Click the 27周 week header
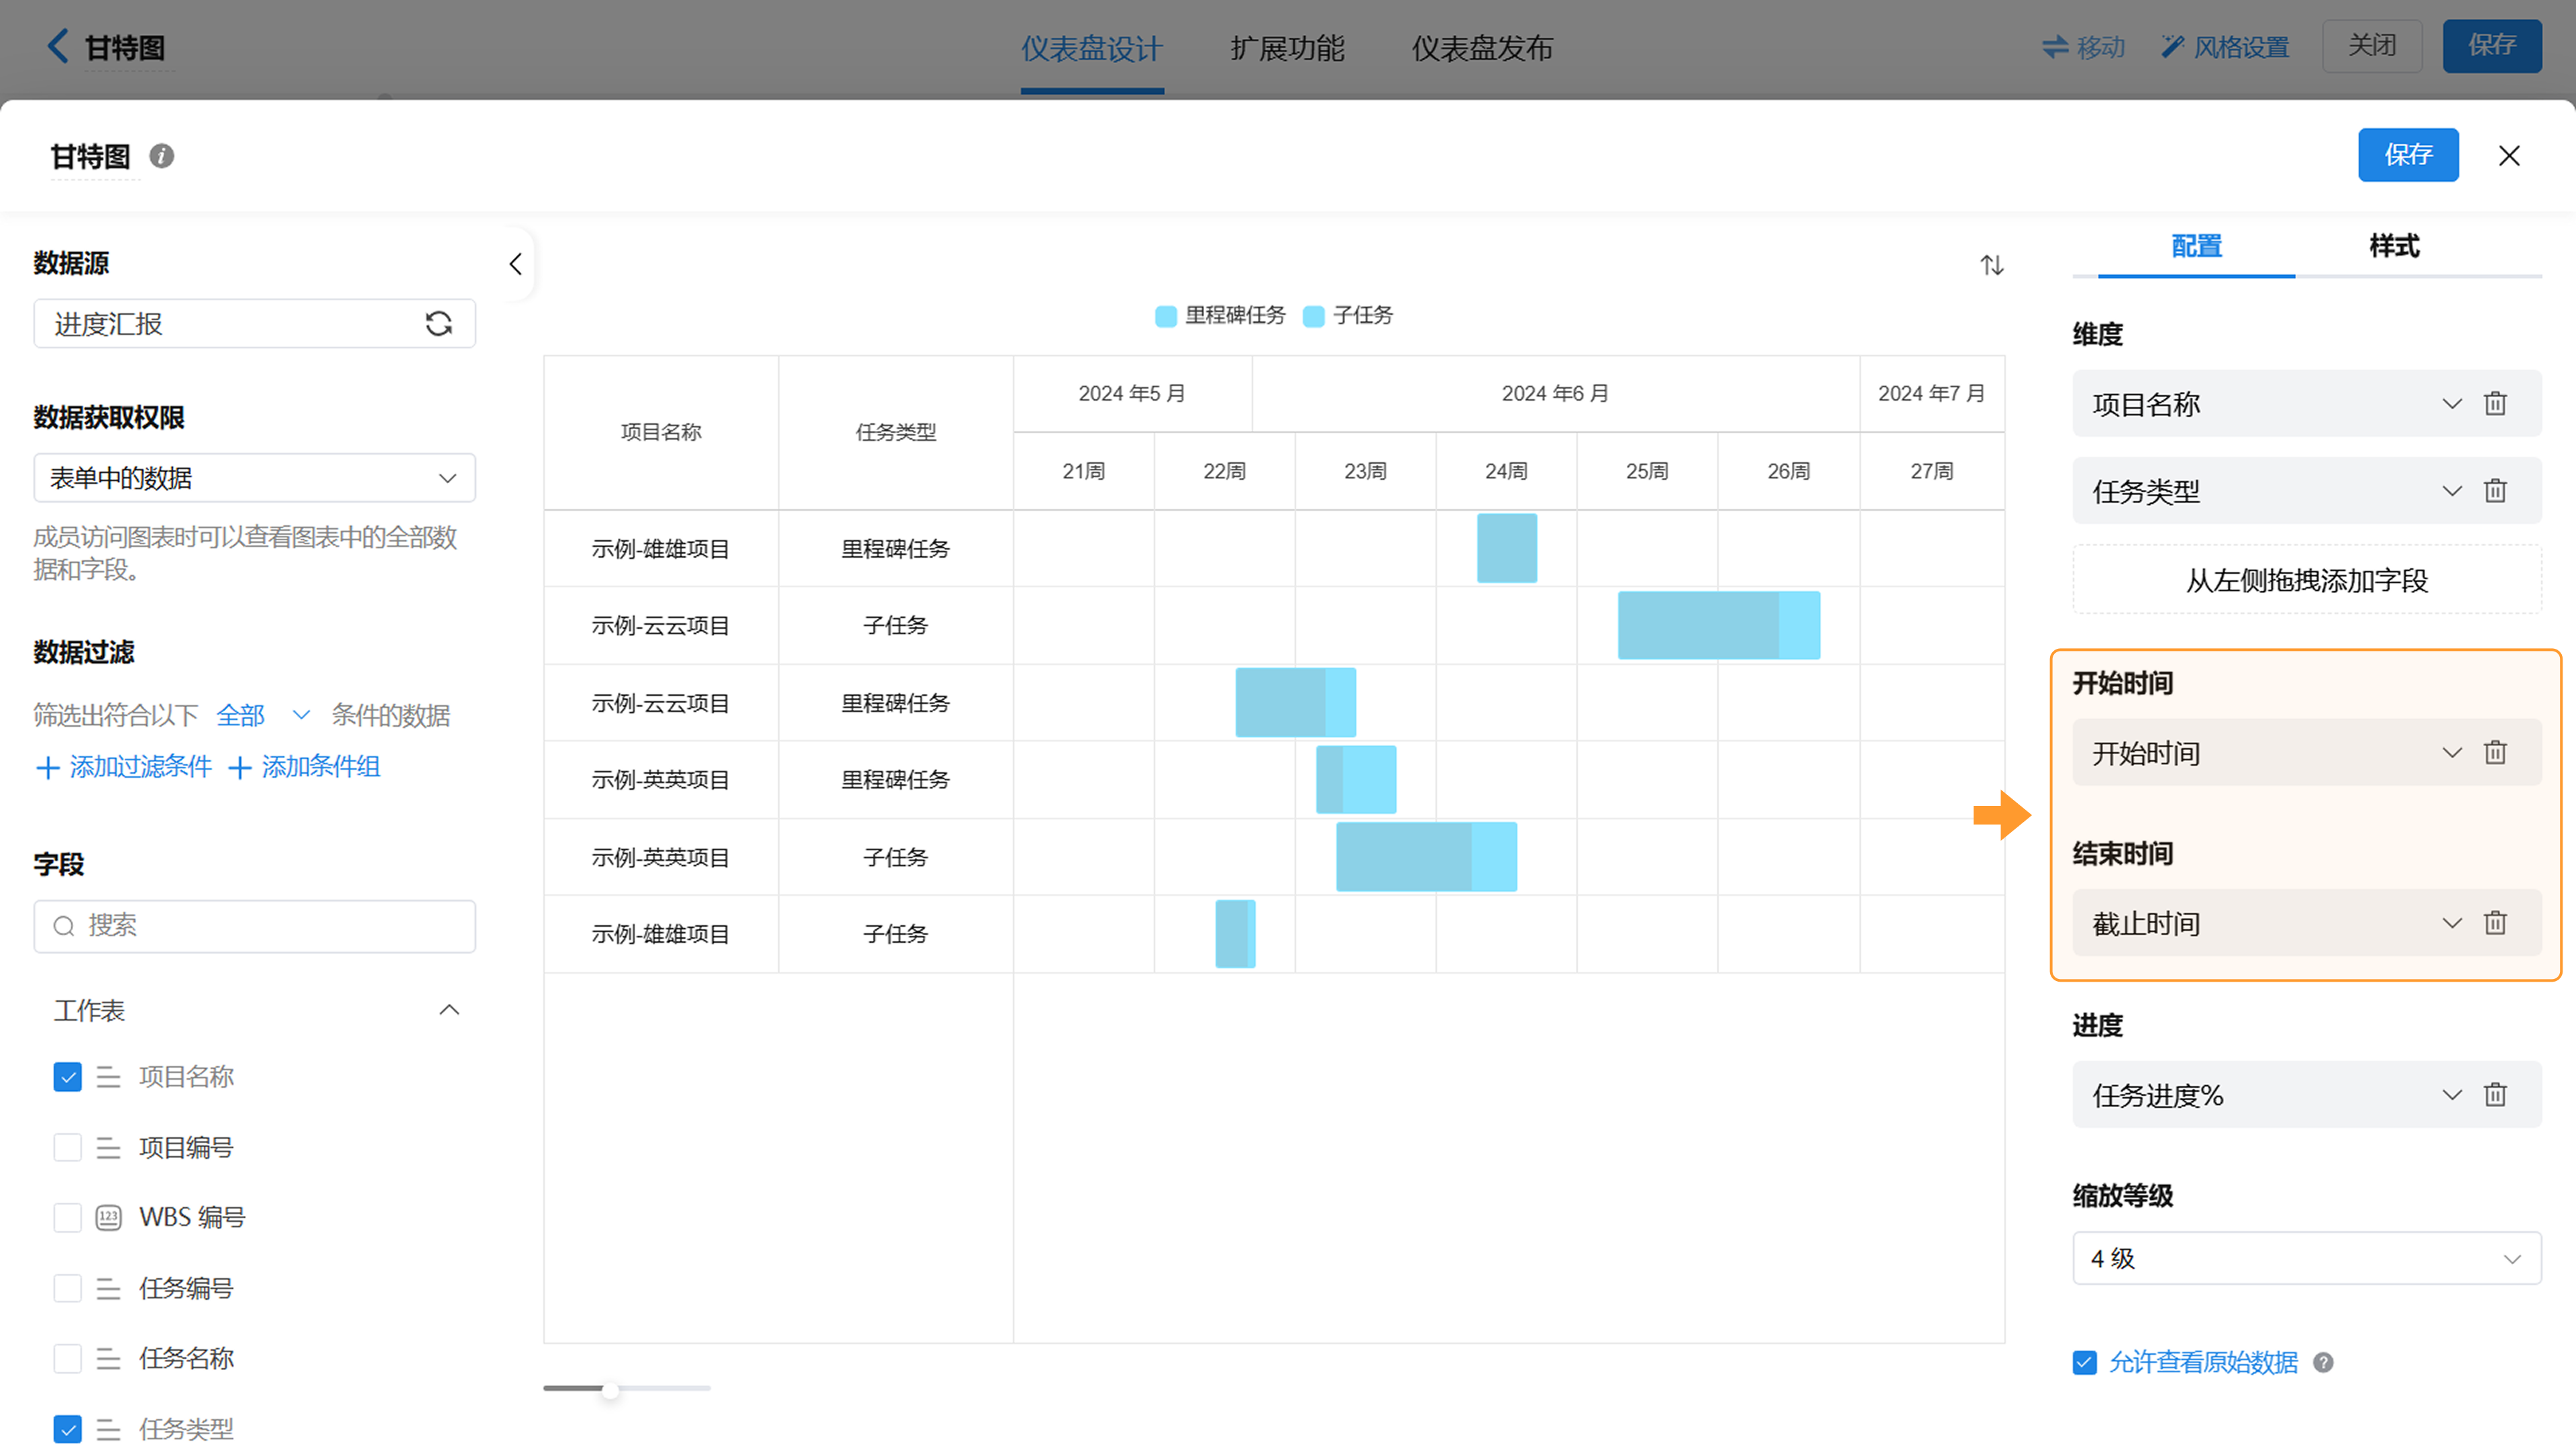 [1931, 472]
